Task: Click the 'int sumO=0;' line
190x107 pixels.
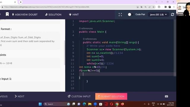Action: pyautogui.click(x=96, y=60)
